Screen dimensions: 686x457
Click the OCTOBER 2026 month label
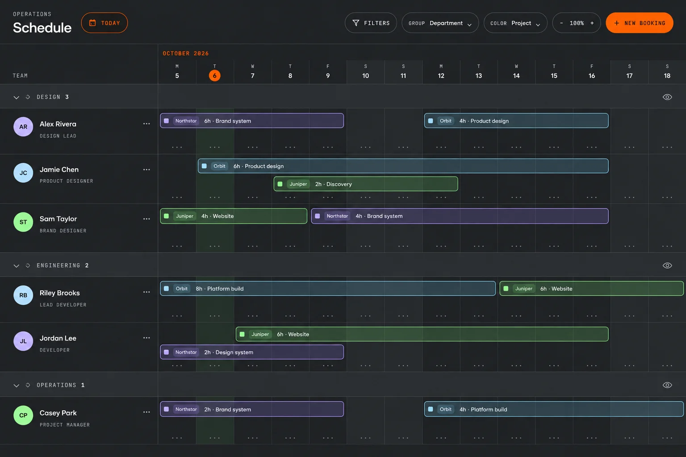tap(186, 54)
